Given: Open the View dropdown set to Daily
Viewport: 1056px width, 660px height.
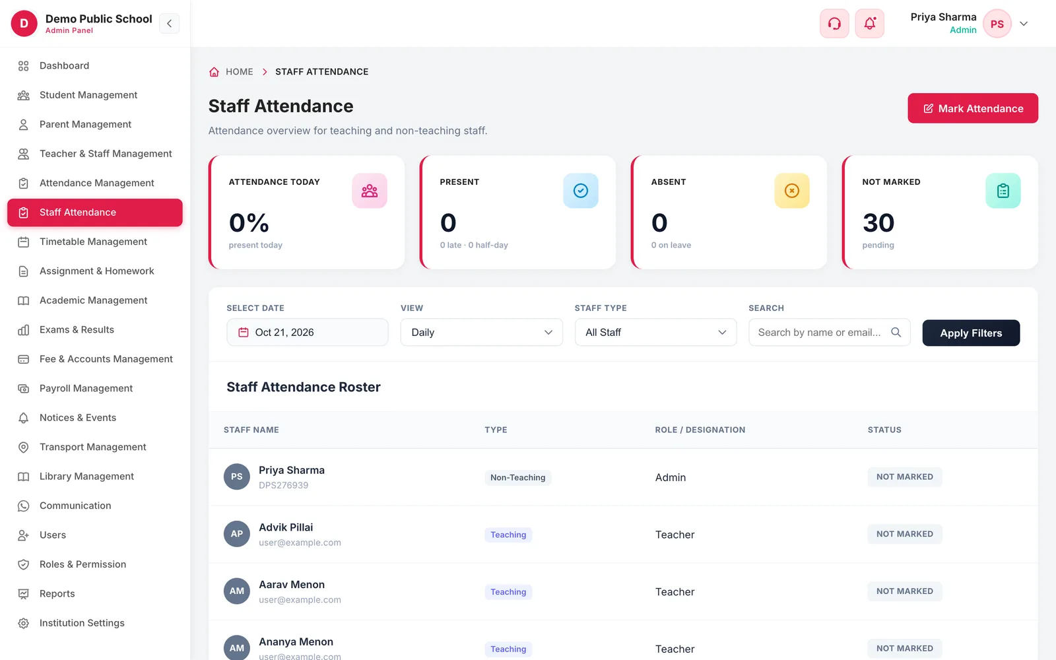Looking at the screenshot, I should [x=482, y=333].
